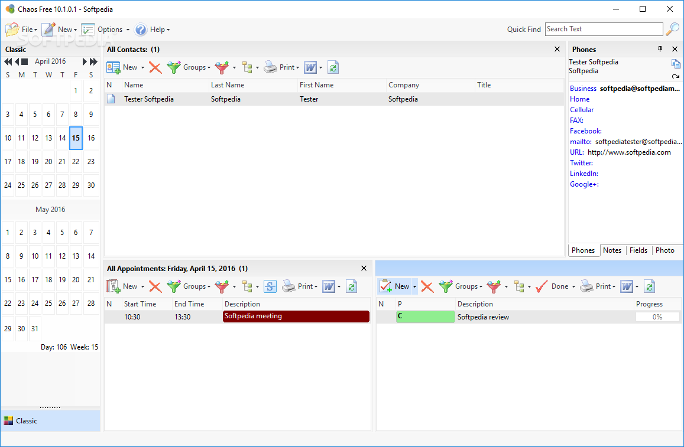The height and width of the screenshot is (447, 684).
Task: Click the Business email link
Action: click(x=583, y=89)
